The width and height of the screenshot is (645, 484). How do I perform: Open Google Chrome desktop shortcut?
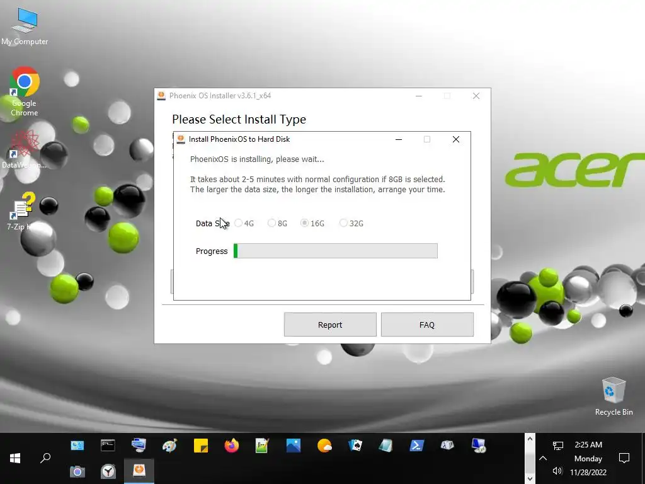[25, 91]
